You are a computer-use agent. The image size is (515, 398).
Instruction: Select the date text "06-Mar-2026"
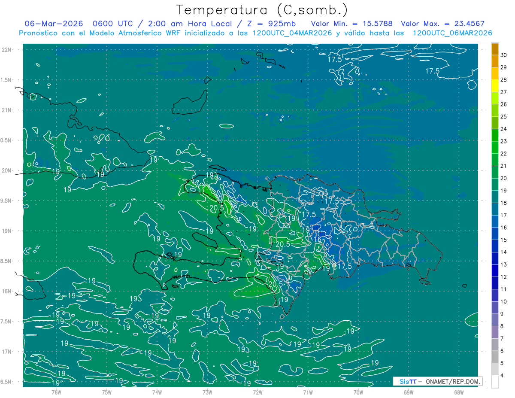click(x=54, y=24)
